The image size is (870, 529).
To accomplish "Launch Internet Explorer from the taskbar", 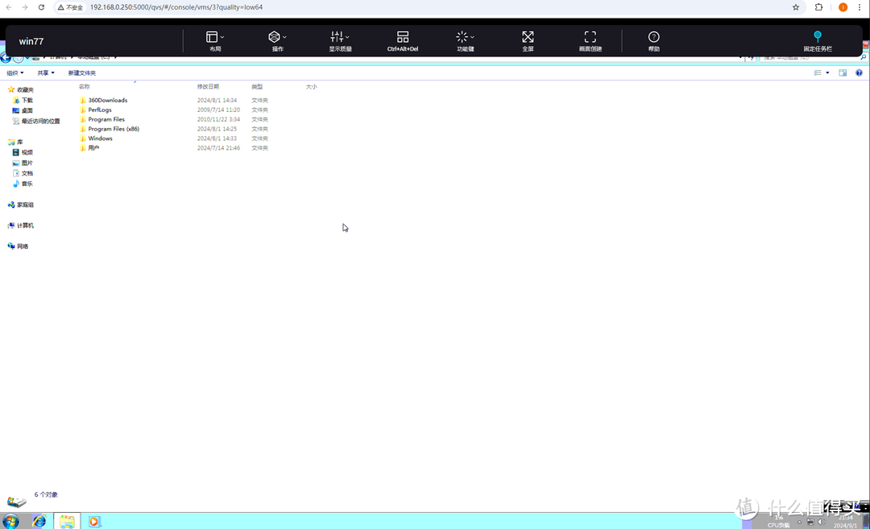I will click(x=39, y=521).
